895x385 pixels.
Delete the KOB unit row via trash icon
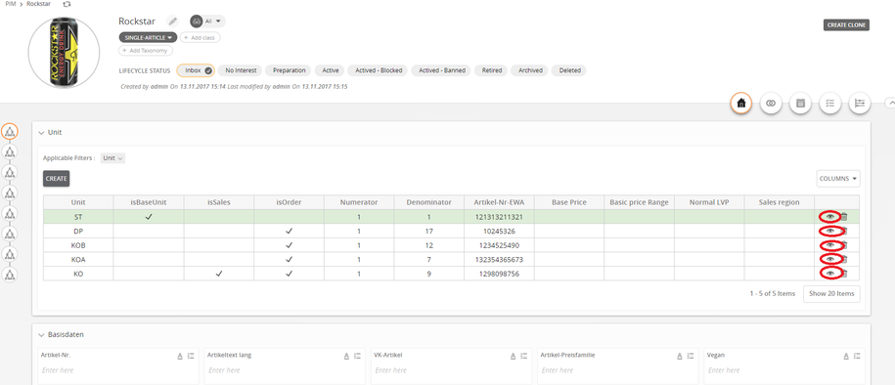pos(844,245)
